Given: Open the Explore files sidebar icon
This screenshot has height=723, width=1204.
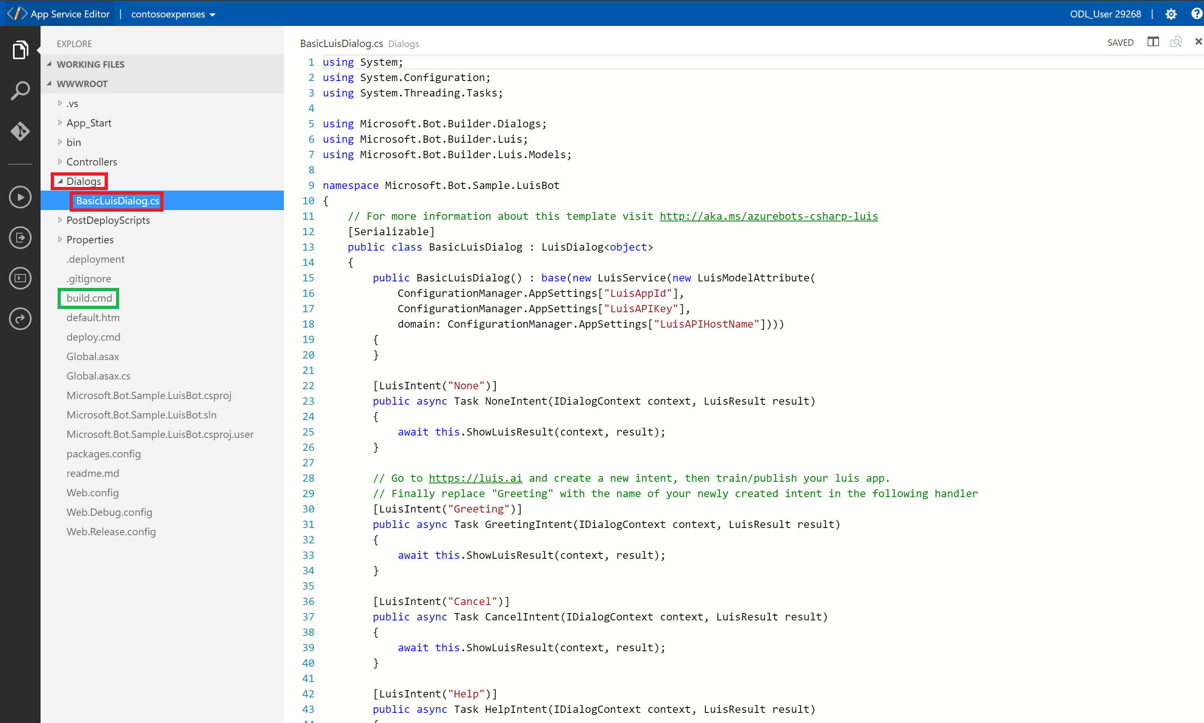Looking at the screenshot, I should click(20, 50).
